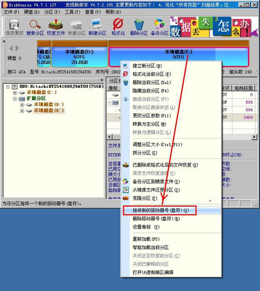This screenshot has height=291, width=260.
Task: Go to next disk arrow
Action: click(17, 49)
